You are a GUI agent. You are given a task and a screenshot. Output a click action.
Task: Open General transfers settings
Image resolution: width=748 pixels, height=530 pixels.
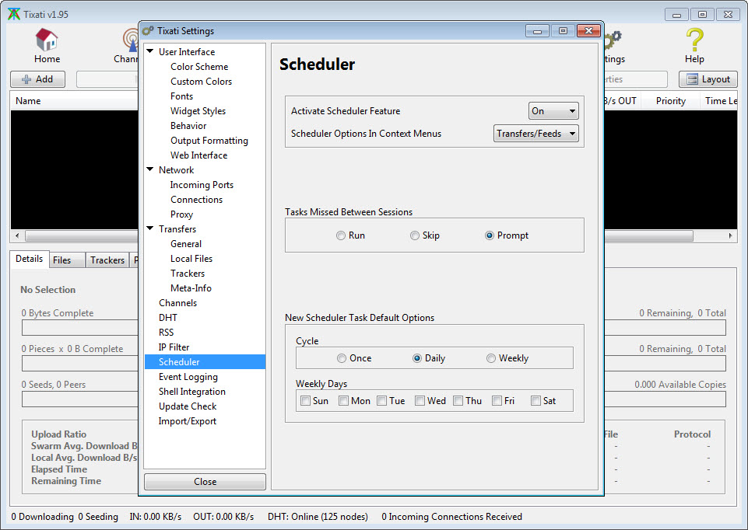pos(186,244)
